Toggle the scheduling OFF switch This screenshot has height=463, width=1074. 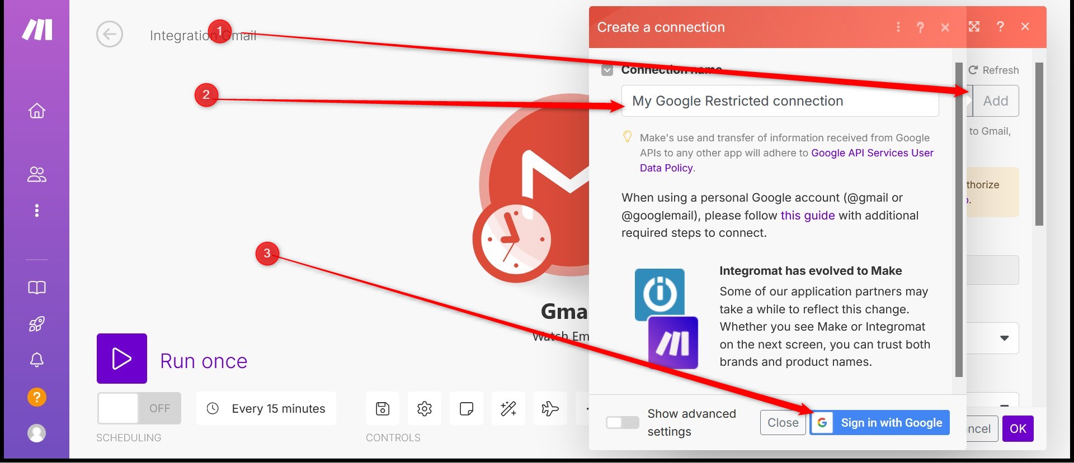pos(139,408)
